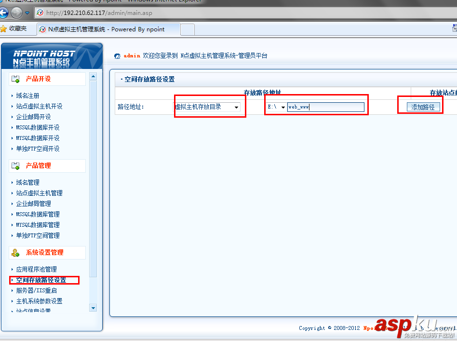Open 单独FTP空间管理 link

tap(38, 235)
